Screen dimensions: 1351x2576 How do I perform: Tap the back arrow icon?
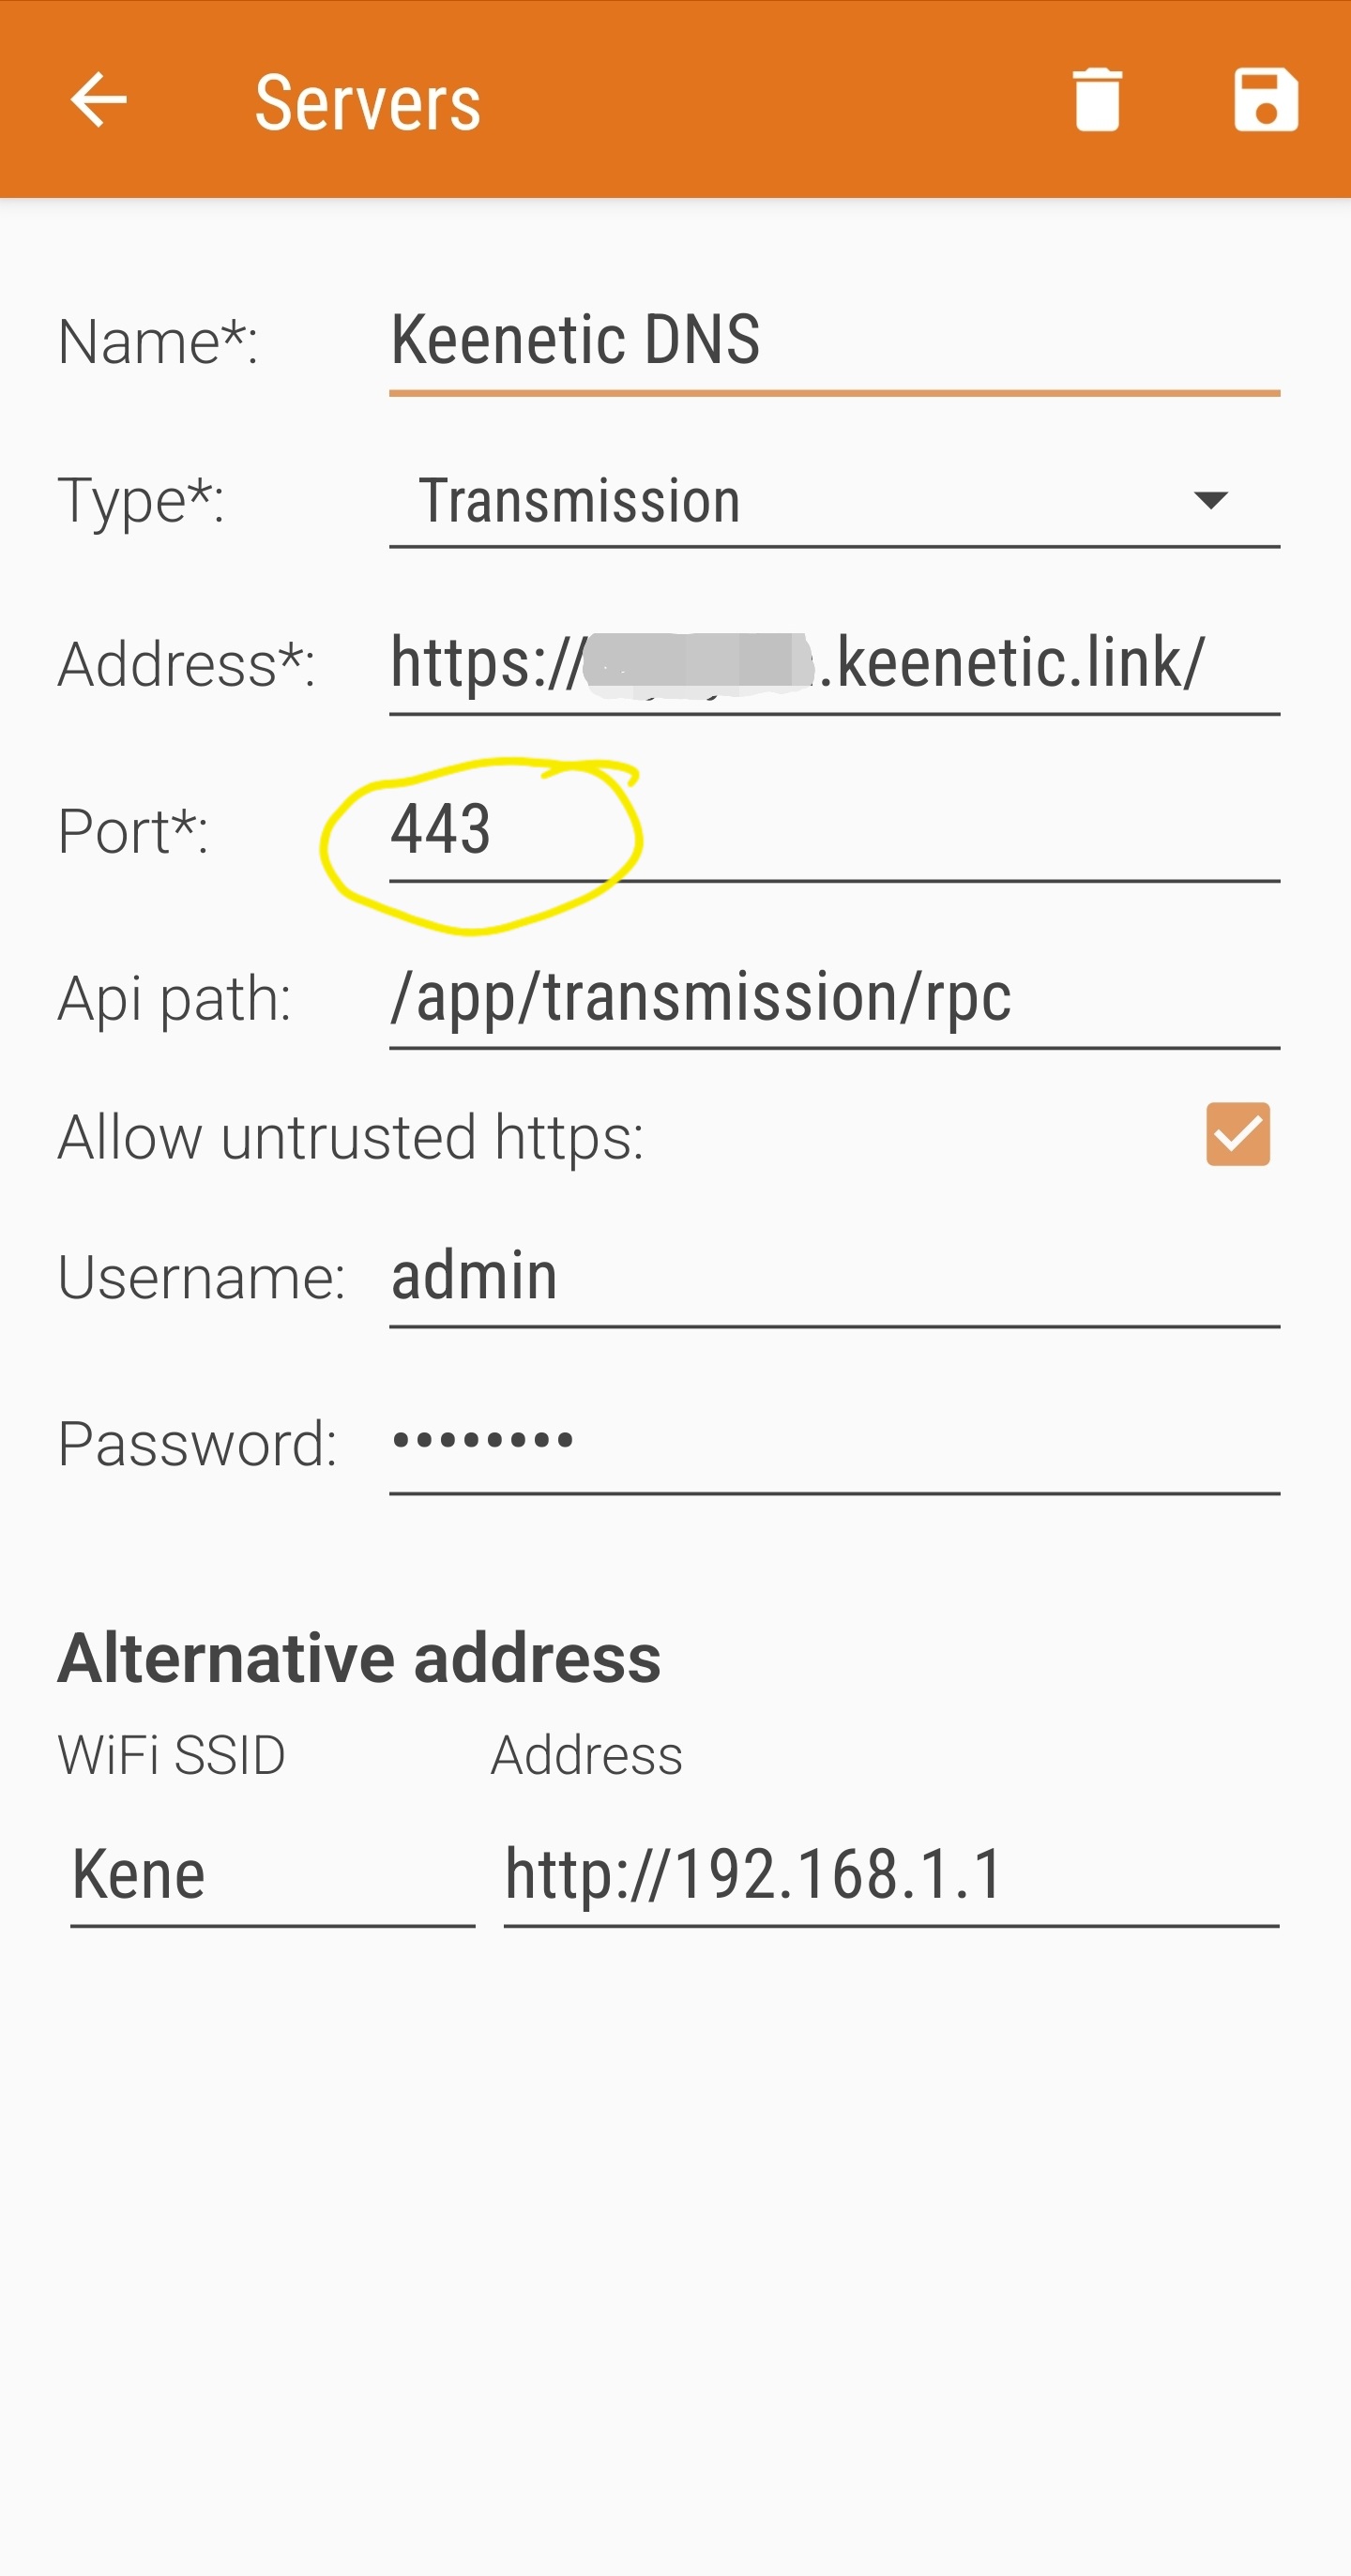98,100
